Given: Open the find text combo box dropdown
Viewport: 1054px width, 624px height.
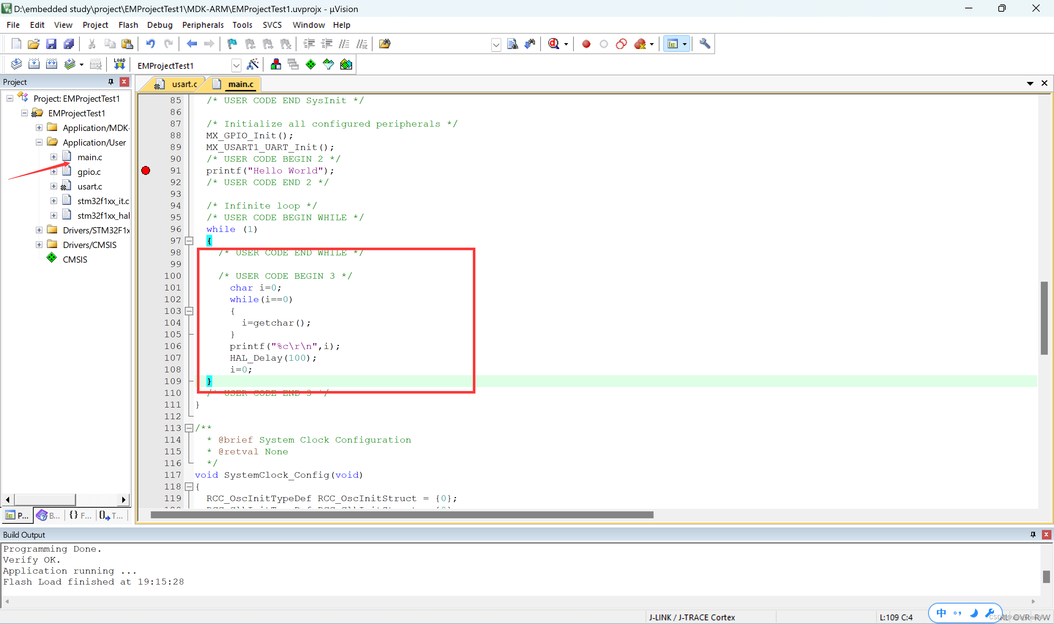Looking at the screenshot, I should point(496,45).
